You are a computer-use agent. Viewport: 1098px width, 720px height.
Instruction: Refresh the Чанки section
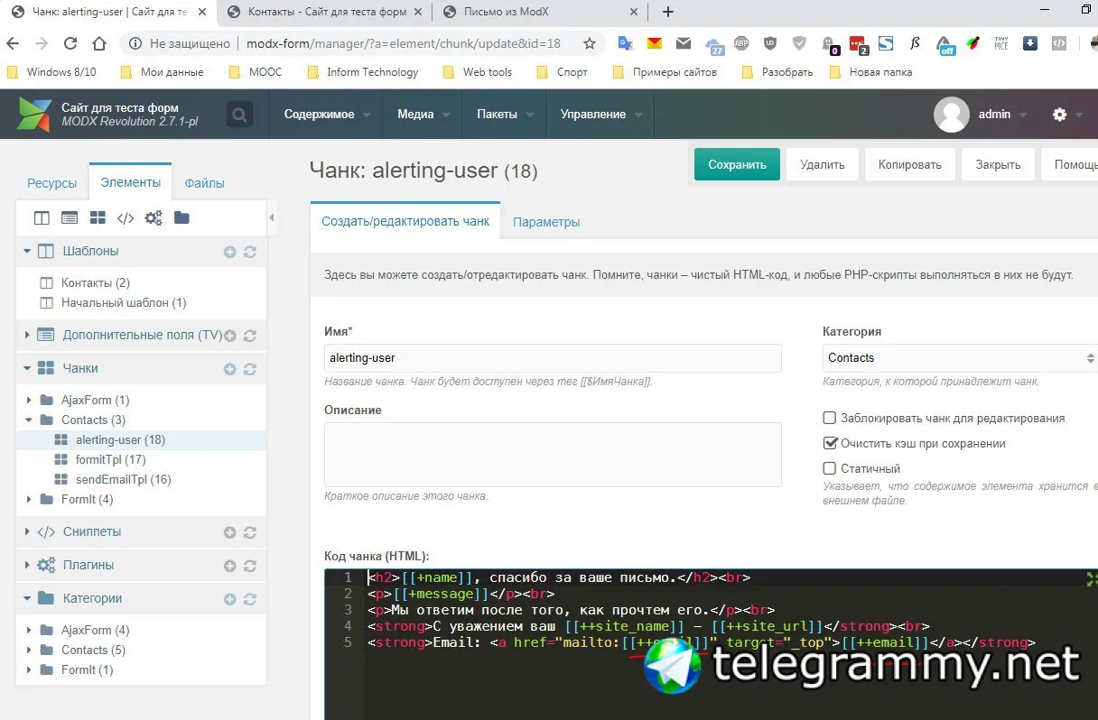(250, 369)
